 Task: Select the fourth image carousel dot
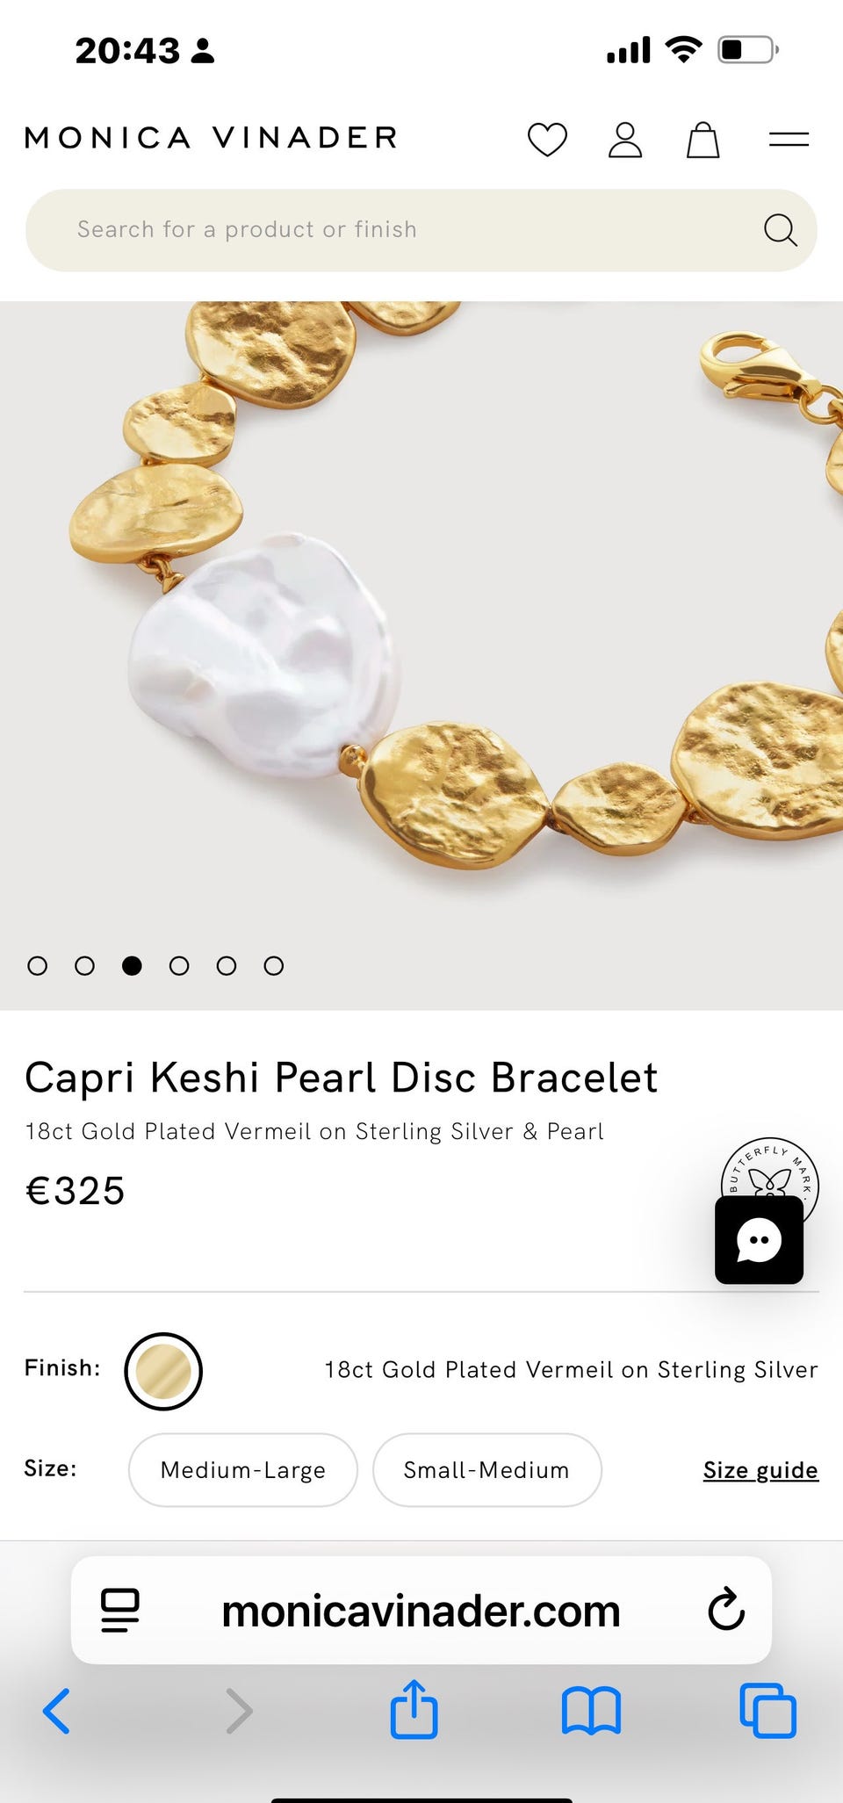pos(179,966)
